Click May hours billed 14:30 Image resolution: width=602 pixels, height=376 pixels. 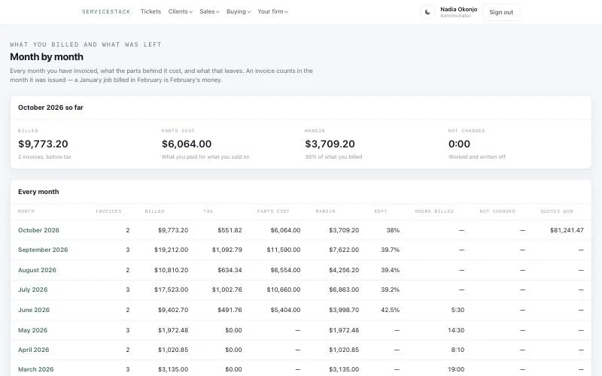pos(456,330)
